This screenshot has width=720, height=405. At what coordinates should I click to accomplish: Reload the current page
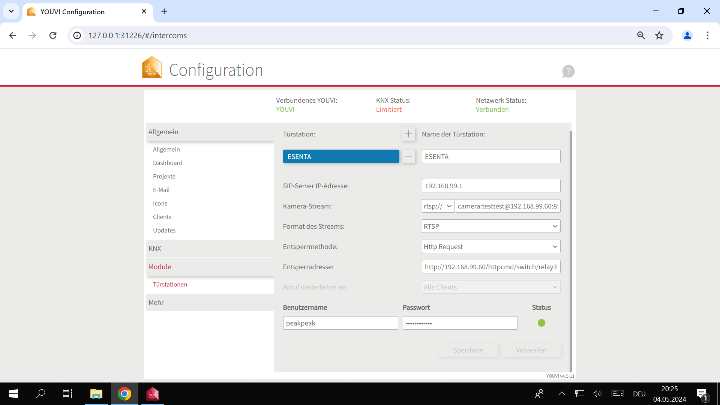53,35
